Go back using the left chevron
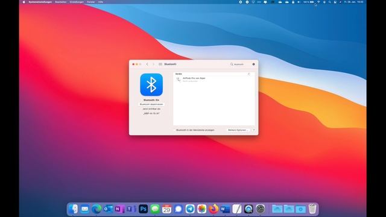386x217 pixels. coord(147,64)
